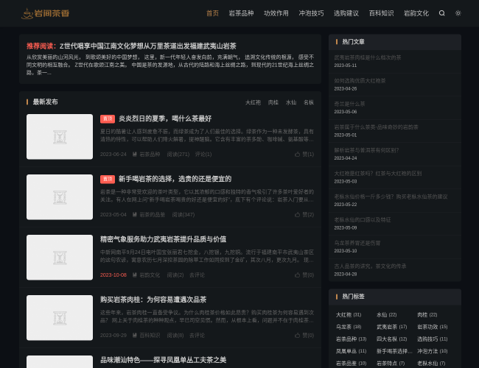The height and width of the screenshot is (368, 479).
Task: Select hot tag 岩茶功效 (15)
Action: [x=433, y=327]
